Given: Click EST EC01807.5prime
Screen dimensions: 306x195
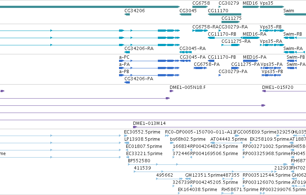Looking at the screenshot, I should coord(127,150).
